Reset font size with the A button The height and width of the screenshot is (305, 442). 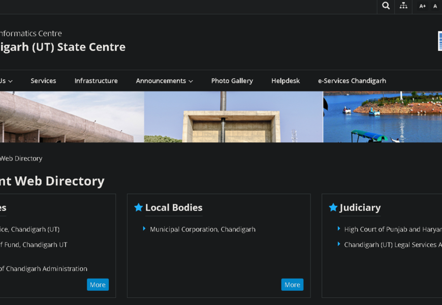[x=435, y=6]
